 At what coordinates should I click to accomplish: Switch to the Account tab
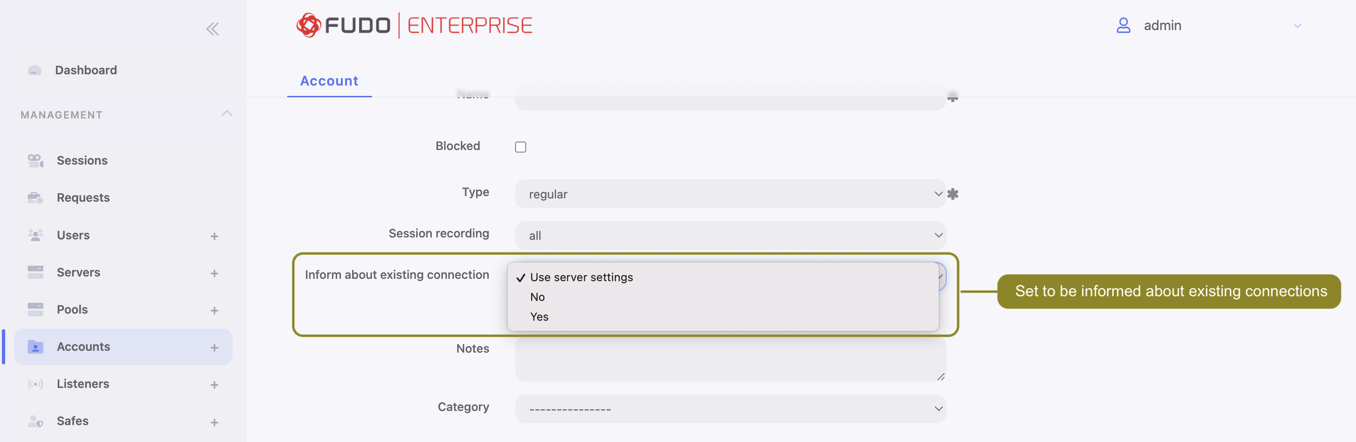coord(329,81)
